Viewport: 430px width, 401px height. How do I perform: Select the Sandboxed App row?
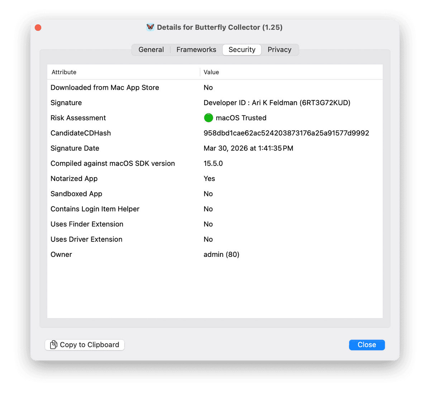(76, 194)
